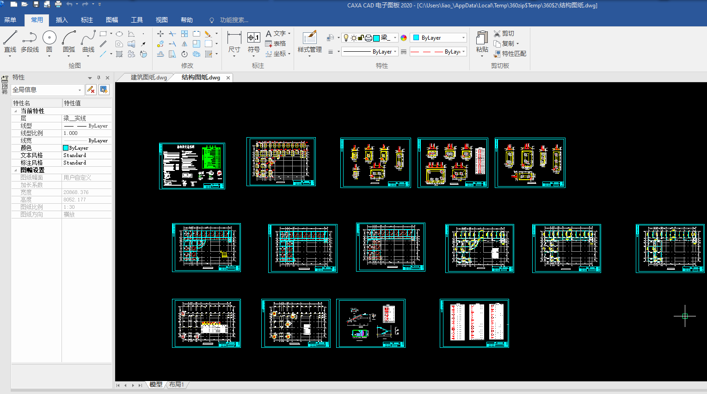Open the 全局信息 selection dropdown

coord(80,90)
